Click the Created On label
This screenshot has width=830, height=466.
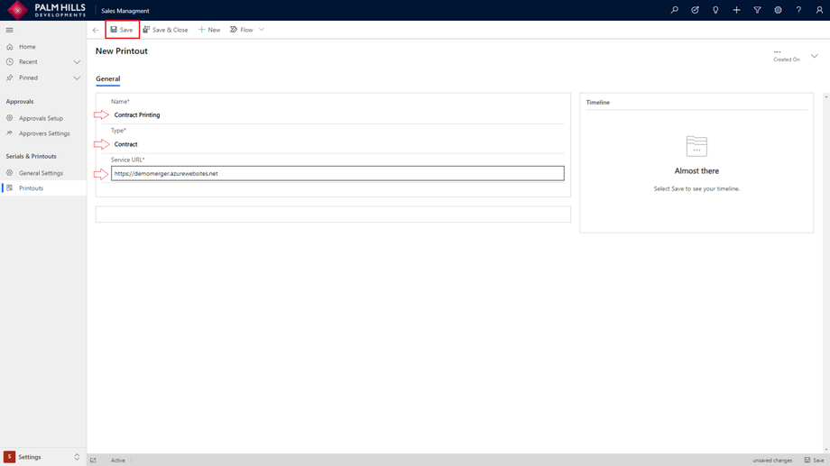(x=786, y=59)
